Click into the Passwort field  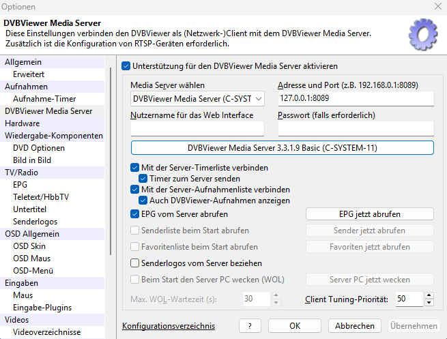click(x=356, y=128)
